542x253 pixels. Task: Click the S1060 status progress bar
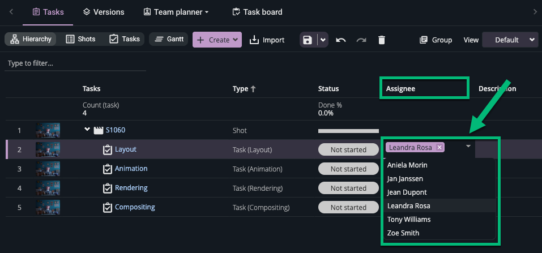click(x=348, y=131)
